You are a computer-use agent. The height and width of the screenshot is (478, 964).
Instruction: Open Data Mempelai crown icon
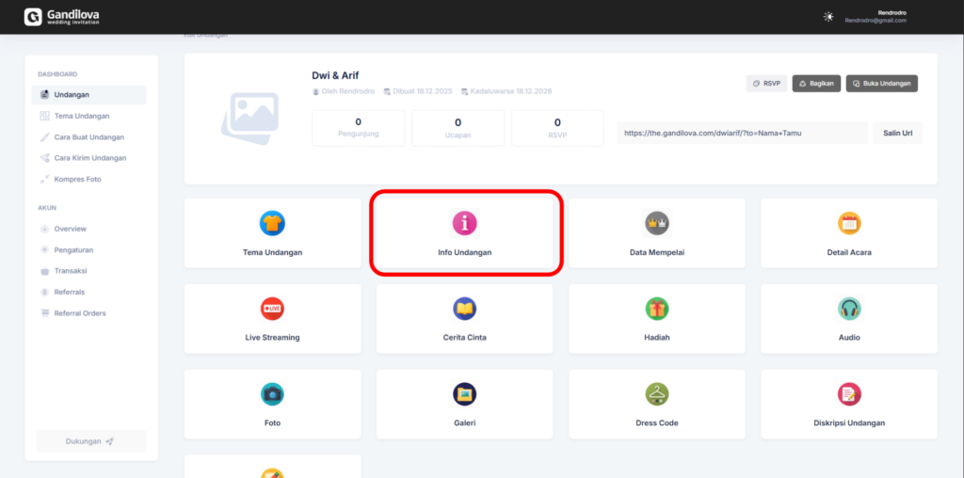tap(656, 223)
